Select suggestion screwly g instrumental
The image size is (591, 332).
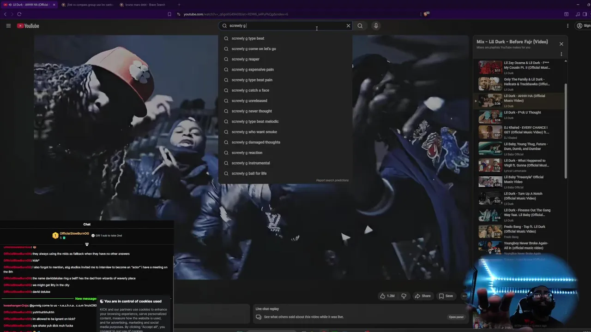coord(285,163)
